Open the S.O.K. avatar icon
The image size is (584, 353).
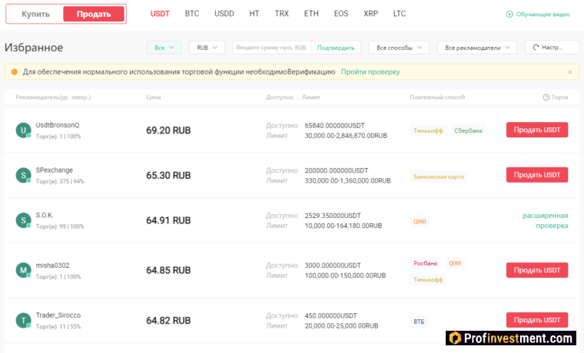pos(23,220)
